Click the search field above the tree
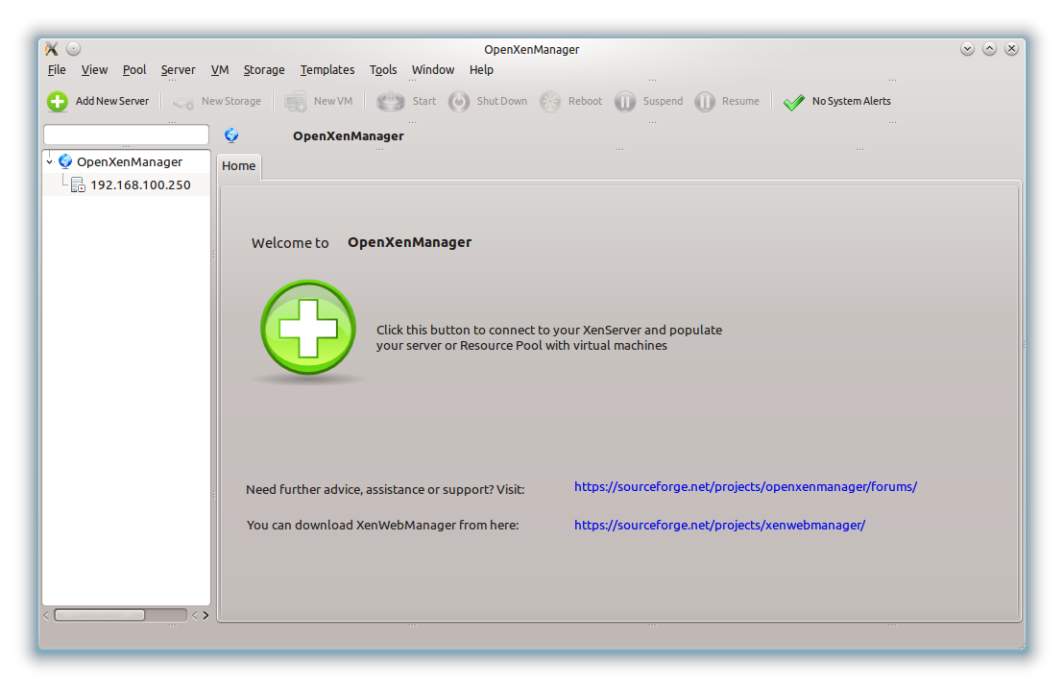 point(126,135)
